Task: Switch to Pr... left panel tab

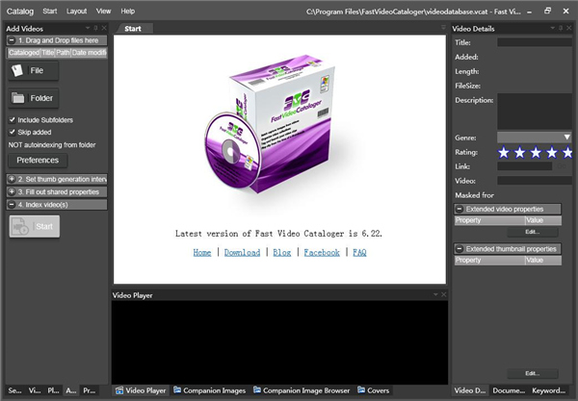Action: tap(90, 390)
